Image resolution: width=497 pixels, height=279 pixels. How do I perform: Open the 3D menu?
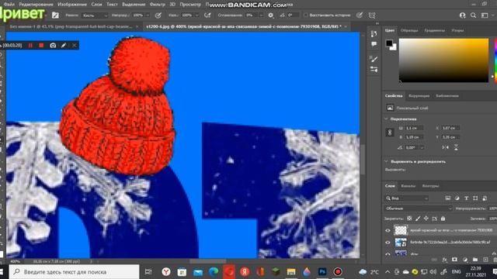(172, 5)
